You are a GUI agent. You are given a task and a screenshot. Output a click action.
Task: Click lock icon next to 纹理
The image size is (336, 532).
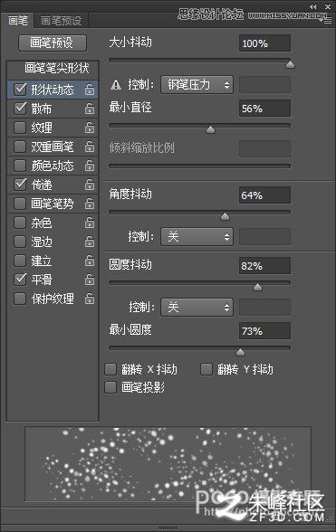click(x=90, y=128)
